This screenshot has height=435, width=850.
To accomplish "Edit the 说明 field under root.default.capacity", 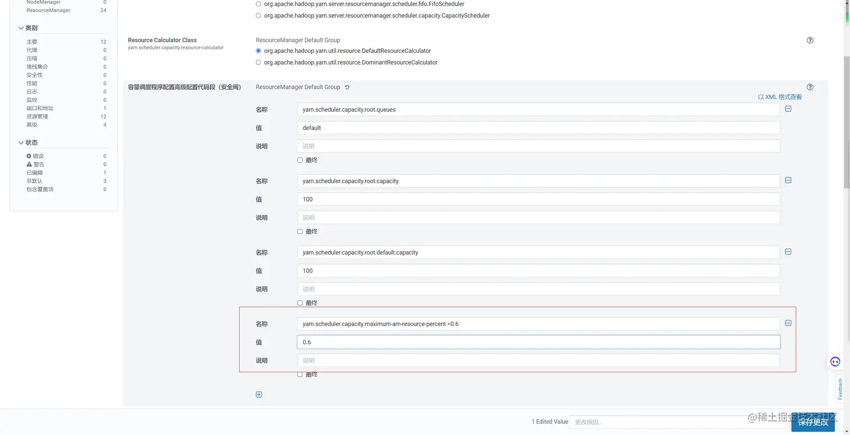I will (x=539, y=289).
